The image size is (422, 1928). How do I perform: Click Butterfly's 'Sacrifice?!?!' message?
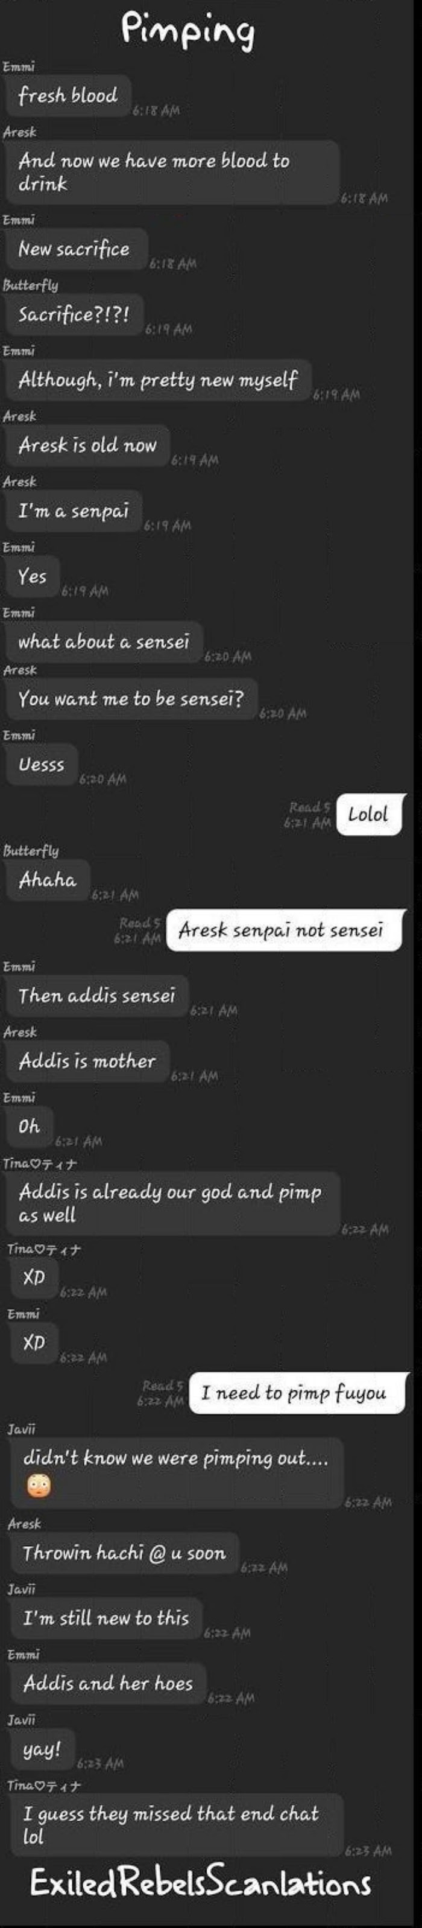(x=74, y=314)
